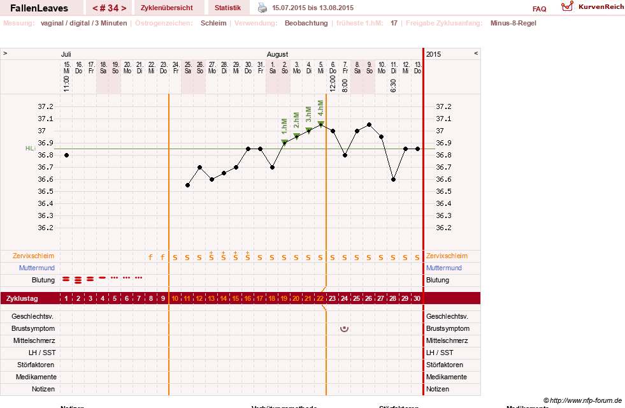625x408 pixels.
Task: Open the FAQ link
Action: (539, 9)
